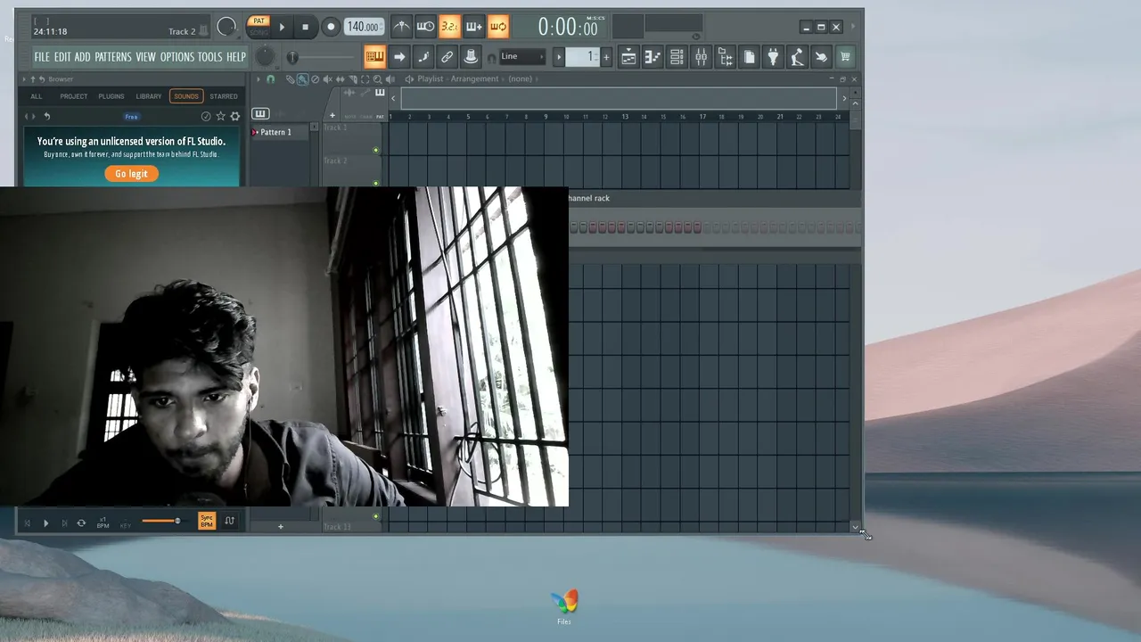Select Pattern 1 in the picker
Screen dimensions: 1141x642
click(281, 132)
